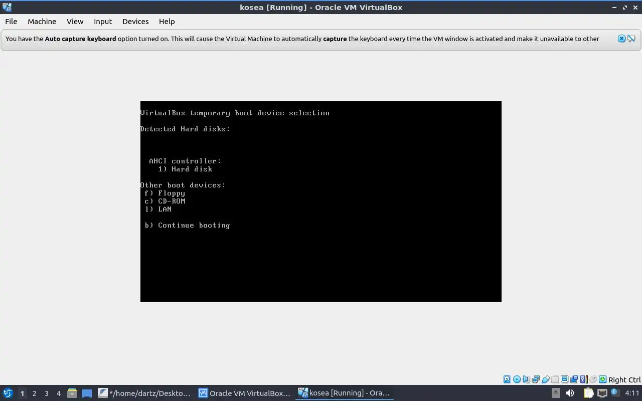The width and height of the screenshot is (642, 401).
Task: Minimize the kosea VirtualBox window
Action: tap(615, 8)
